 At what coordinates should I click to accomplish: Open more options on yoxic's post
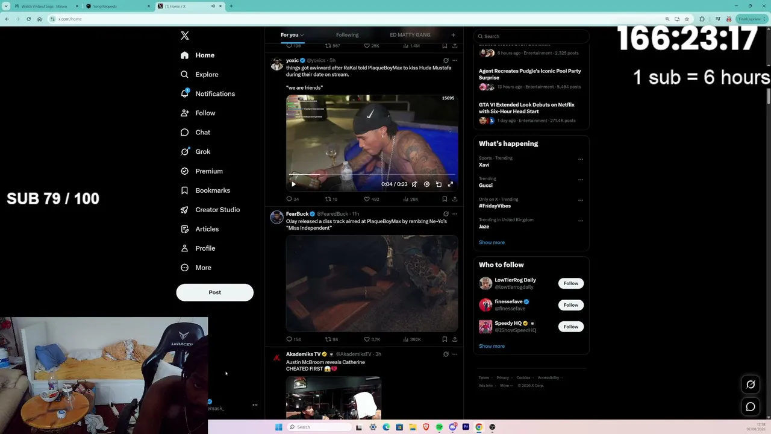(x=455, y=60)
